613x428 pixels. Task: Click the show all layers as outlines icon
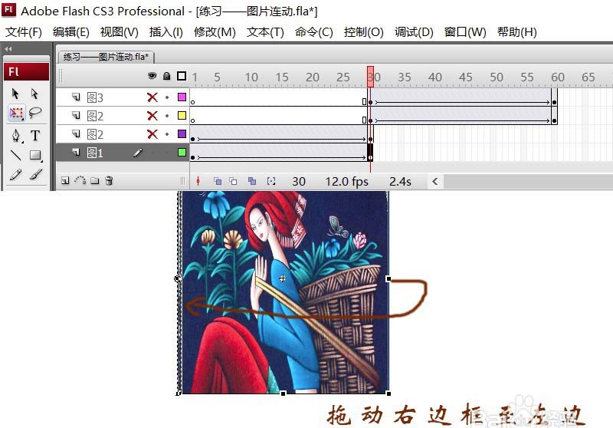182,76
